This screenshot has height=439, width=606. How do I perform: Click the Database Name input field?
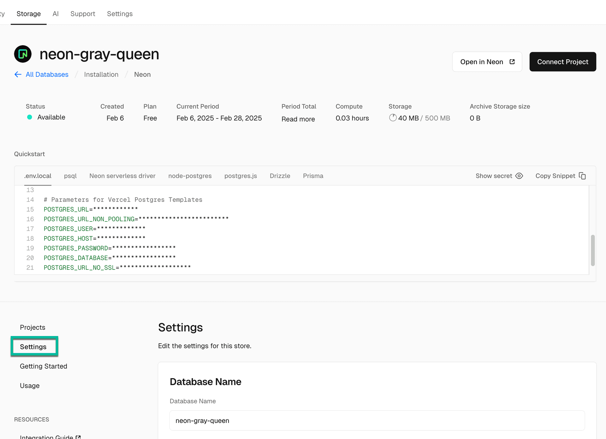377,421
